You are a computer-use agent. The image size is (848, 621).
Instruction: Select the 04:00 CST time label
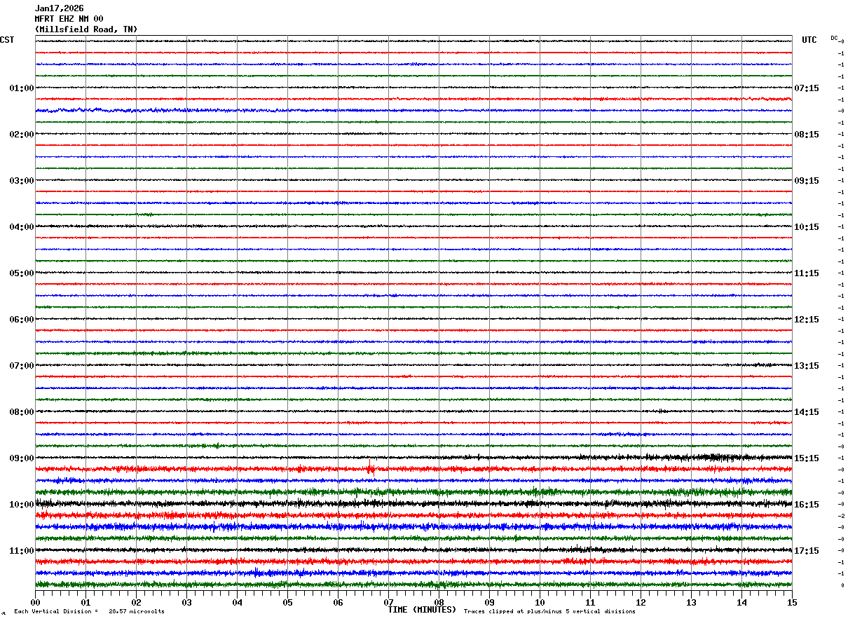pos(22,227)
